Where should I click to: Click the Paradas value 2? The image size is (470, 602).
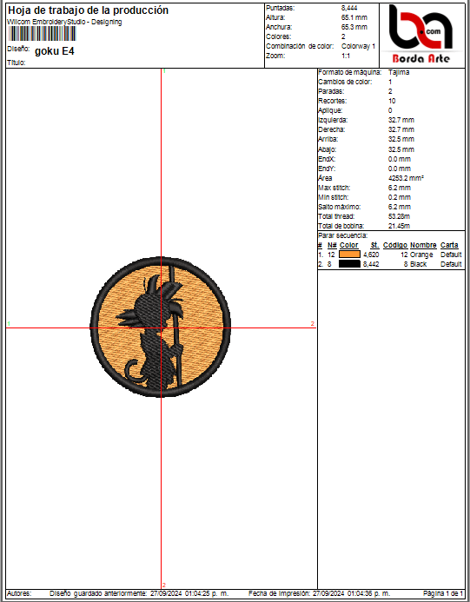(x=390, y=91)
